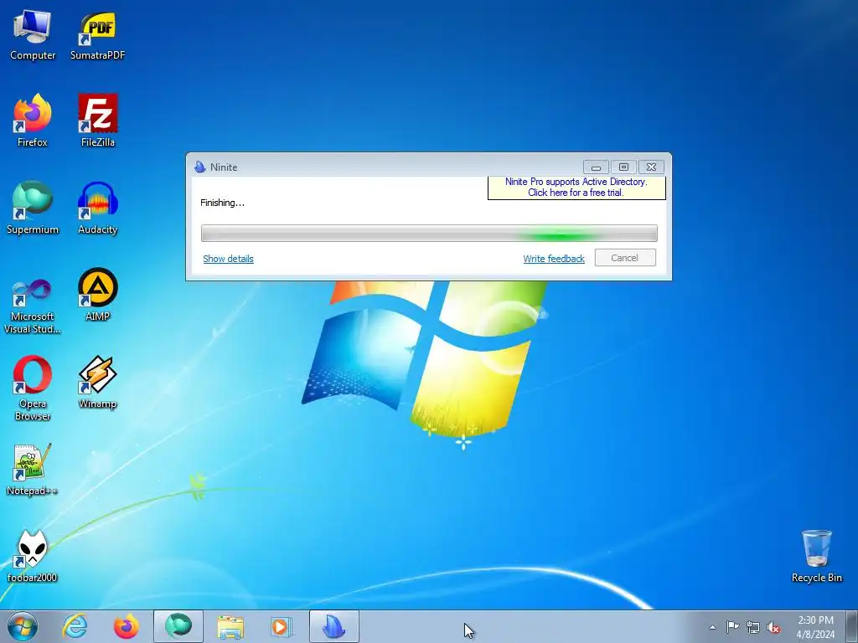Launch Firefox from the taskbar
The width and height of the screenshot is (858, 643).
coord(126,626)
